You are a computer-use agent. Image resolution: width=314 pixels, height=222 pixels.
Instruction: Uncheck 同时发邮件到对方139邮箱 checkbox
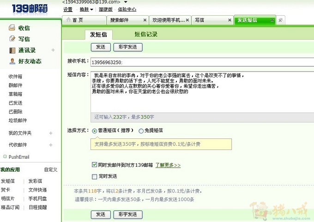[x=94, y=165]
